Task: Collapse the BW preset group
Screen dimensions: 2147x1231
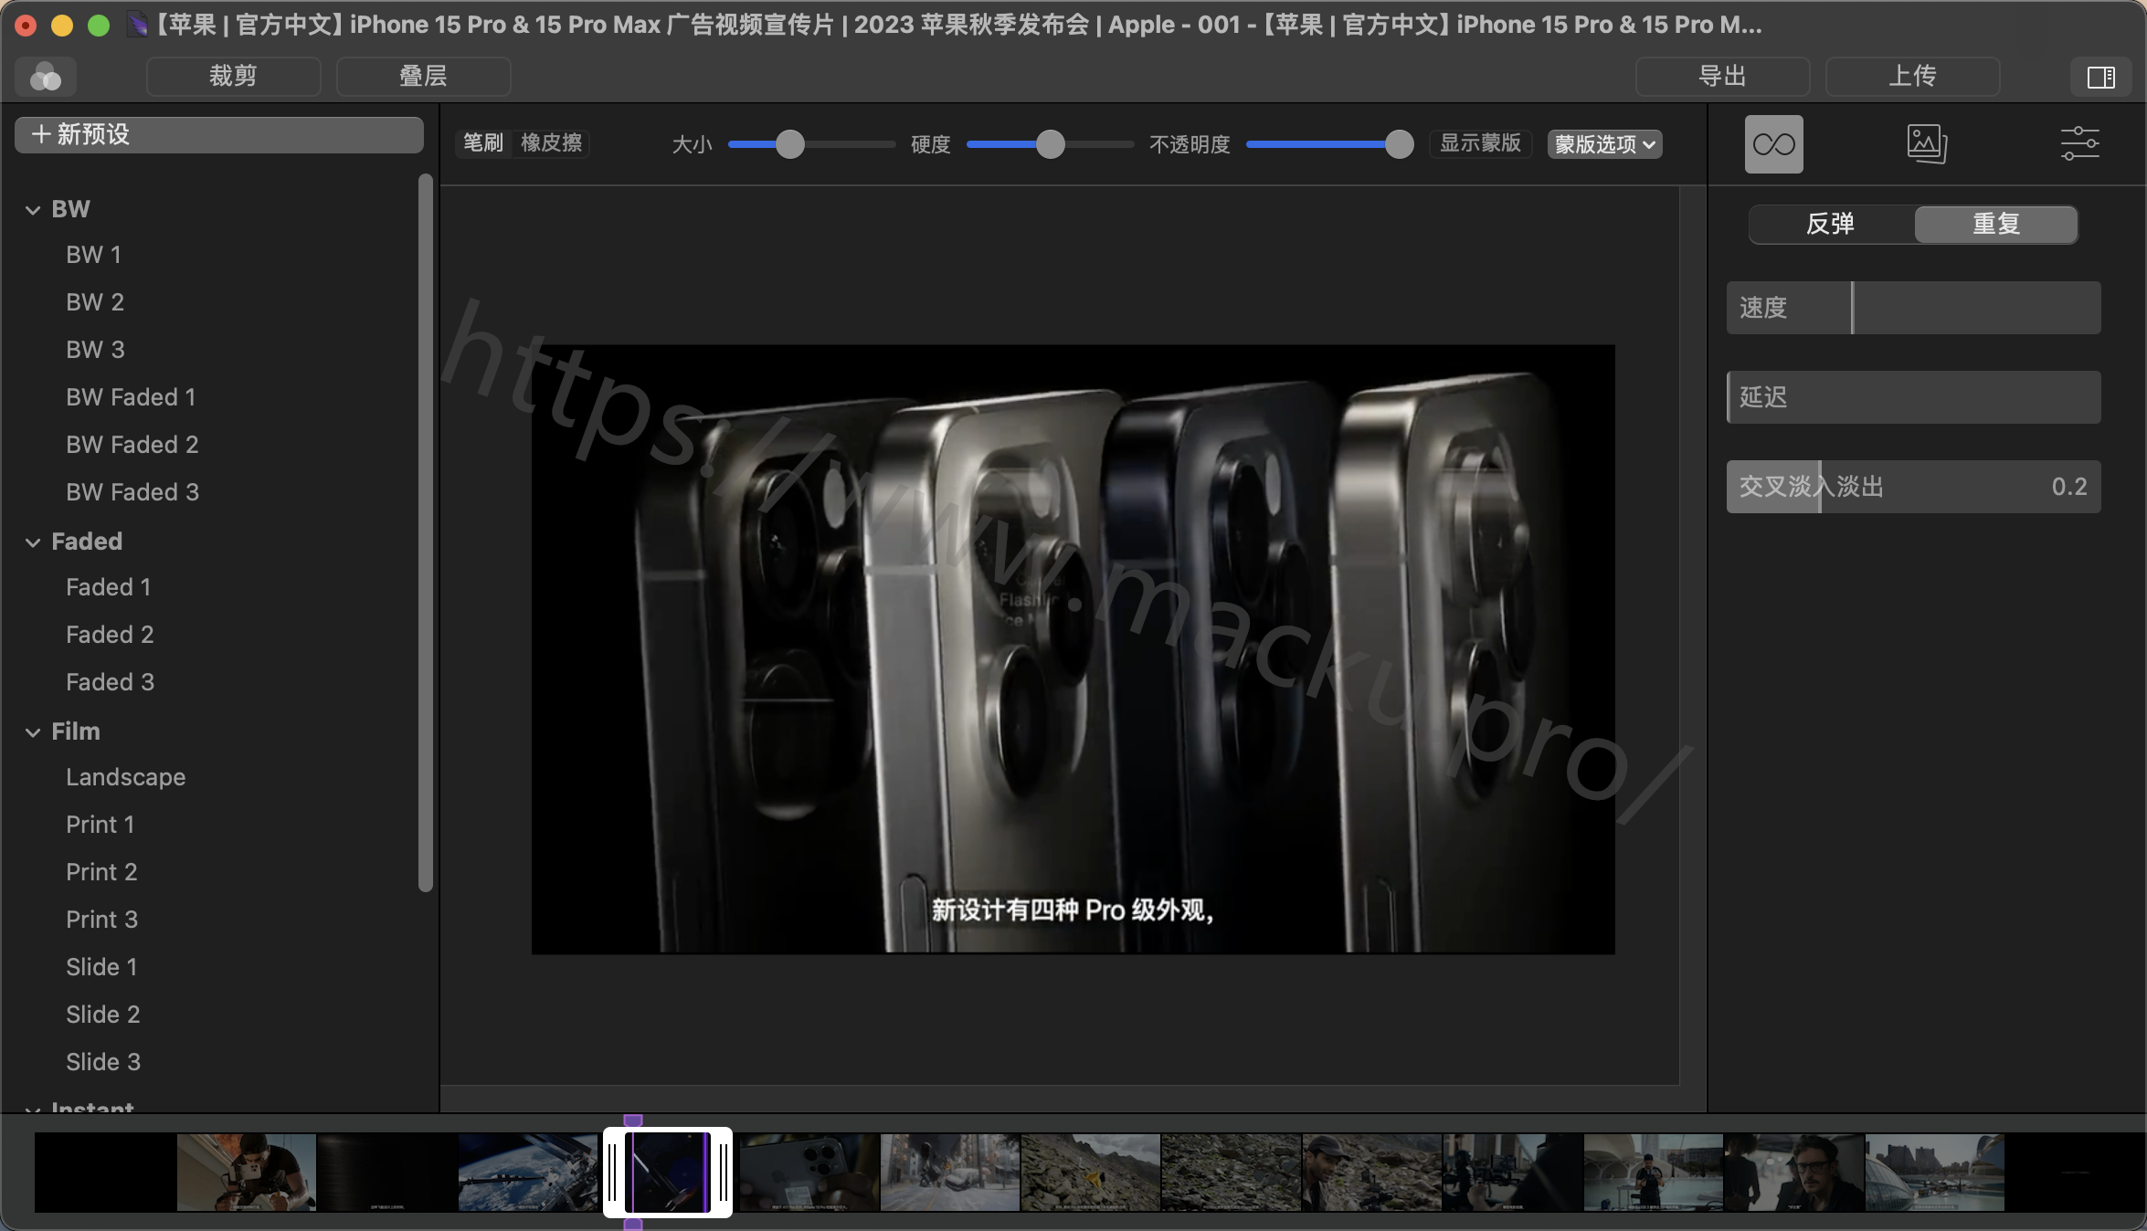Action: pyautogui.click(x=33, y=210)
